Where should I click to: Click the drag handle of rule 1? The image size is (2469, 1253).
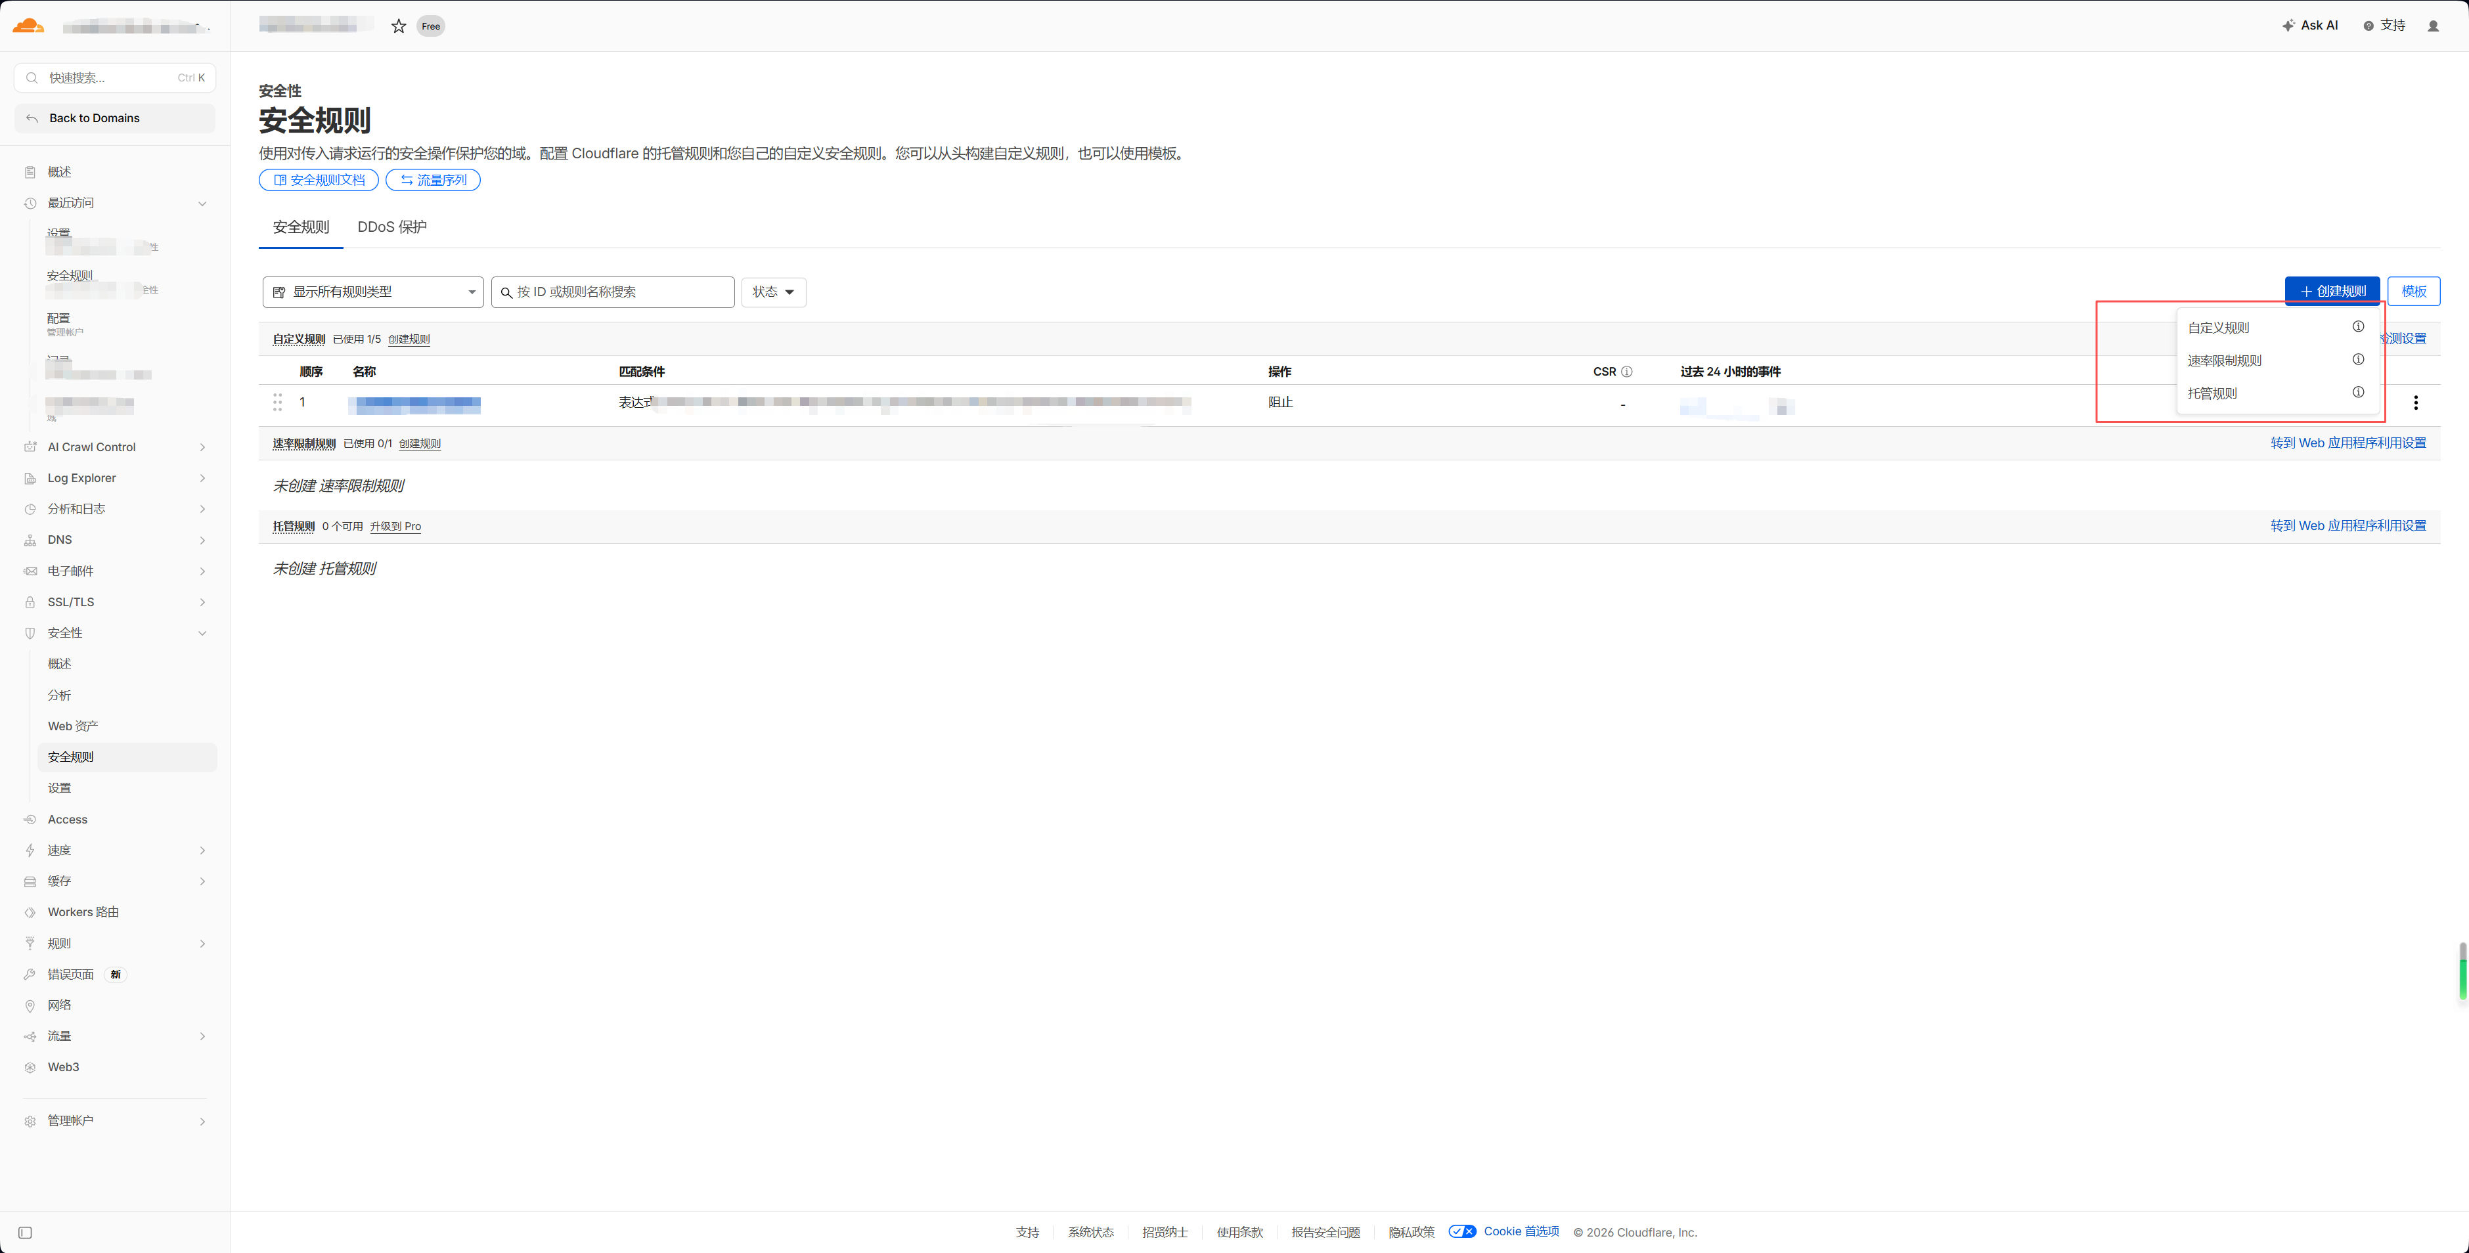pyautogui.click(x=277, y=403)
